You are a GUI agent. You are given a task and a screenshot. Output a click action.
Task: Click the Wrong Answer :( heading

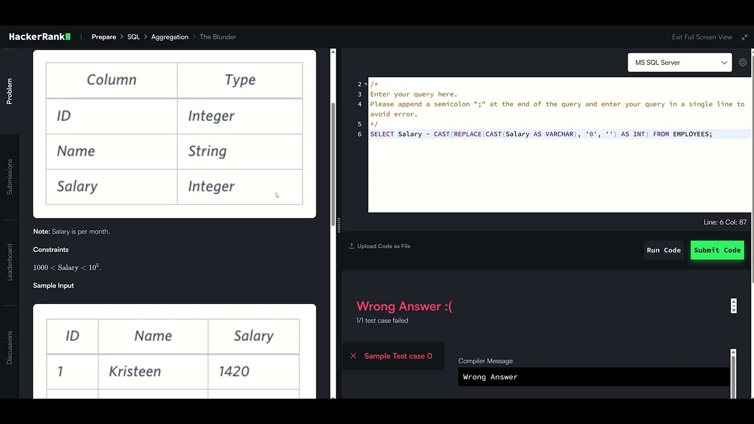[404, 306]
